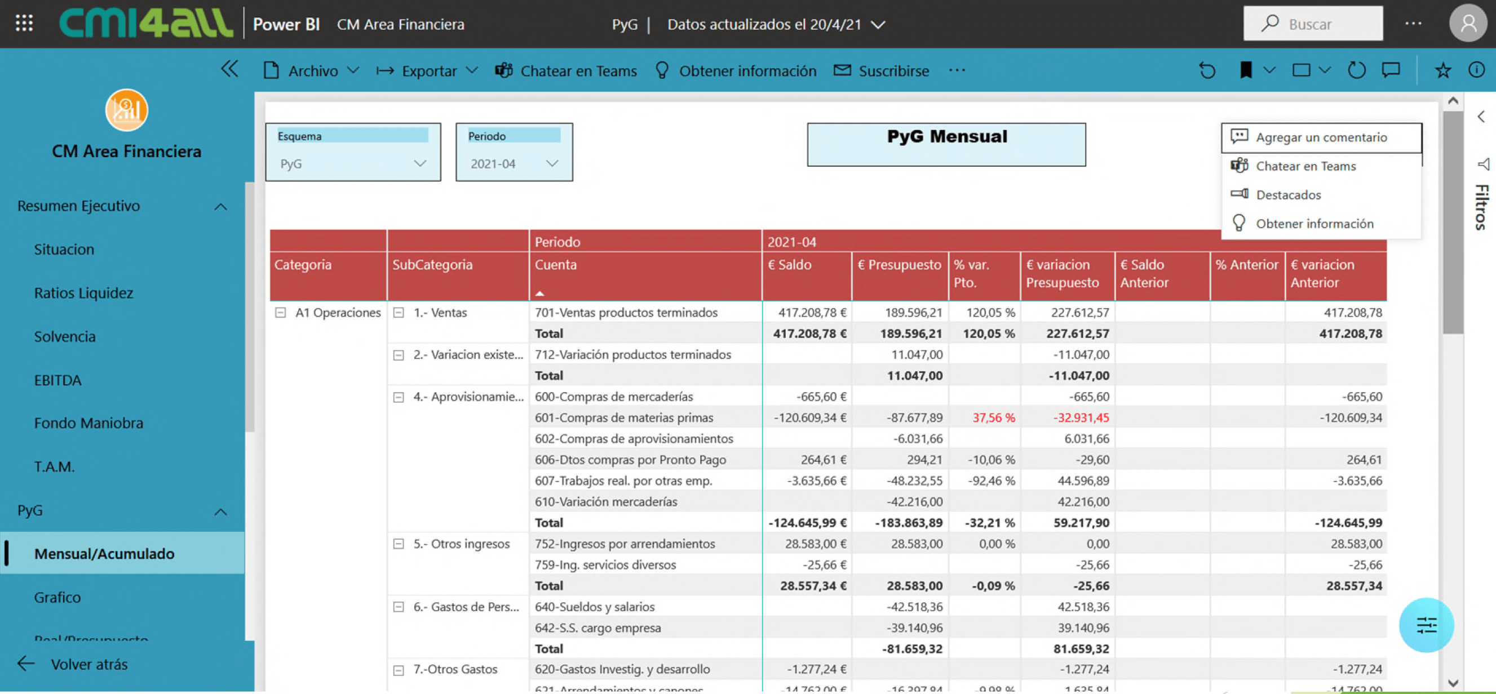The width and height of the screenshot is (1496, 694).
Task: Reset the report to default view
Action: tap(1207, 70)
